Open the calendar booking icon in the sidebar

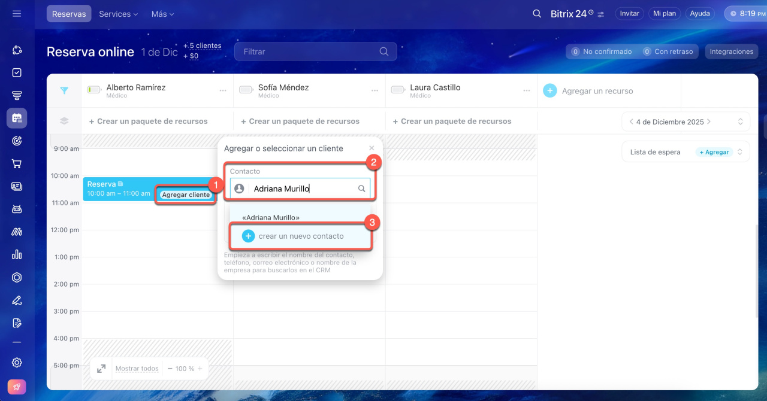17,118
